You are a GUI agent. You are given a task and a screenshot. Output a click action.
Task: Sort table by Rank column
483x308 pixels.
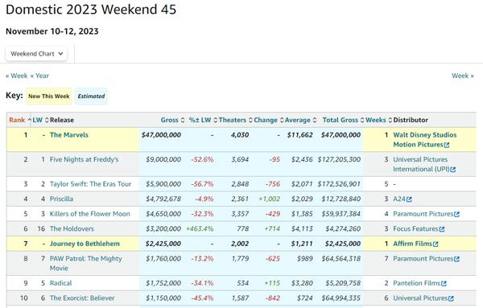point(20,120)
